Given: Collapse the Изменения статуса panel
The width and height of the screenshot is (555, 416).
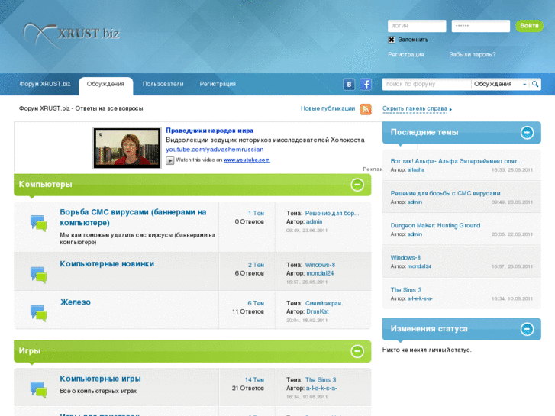Looking at the screenshot, I should (x=527, y=329).
